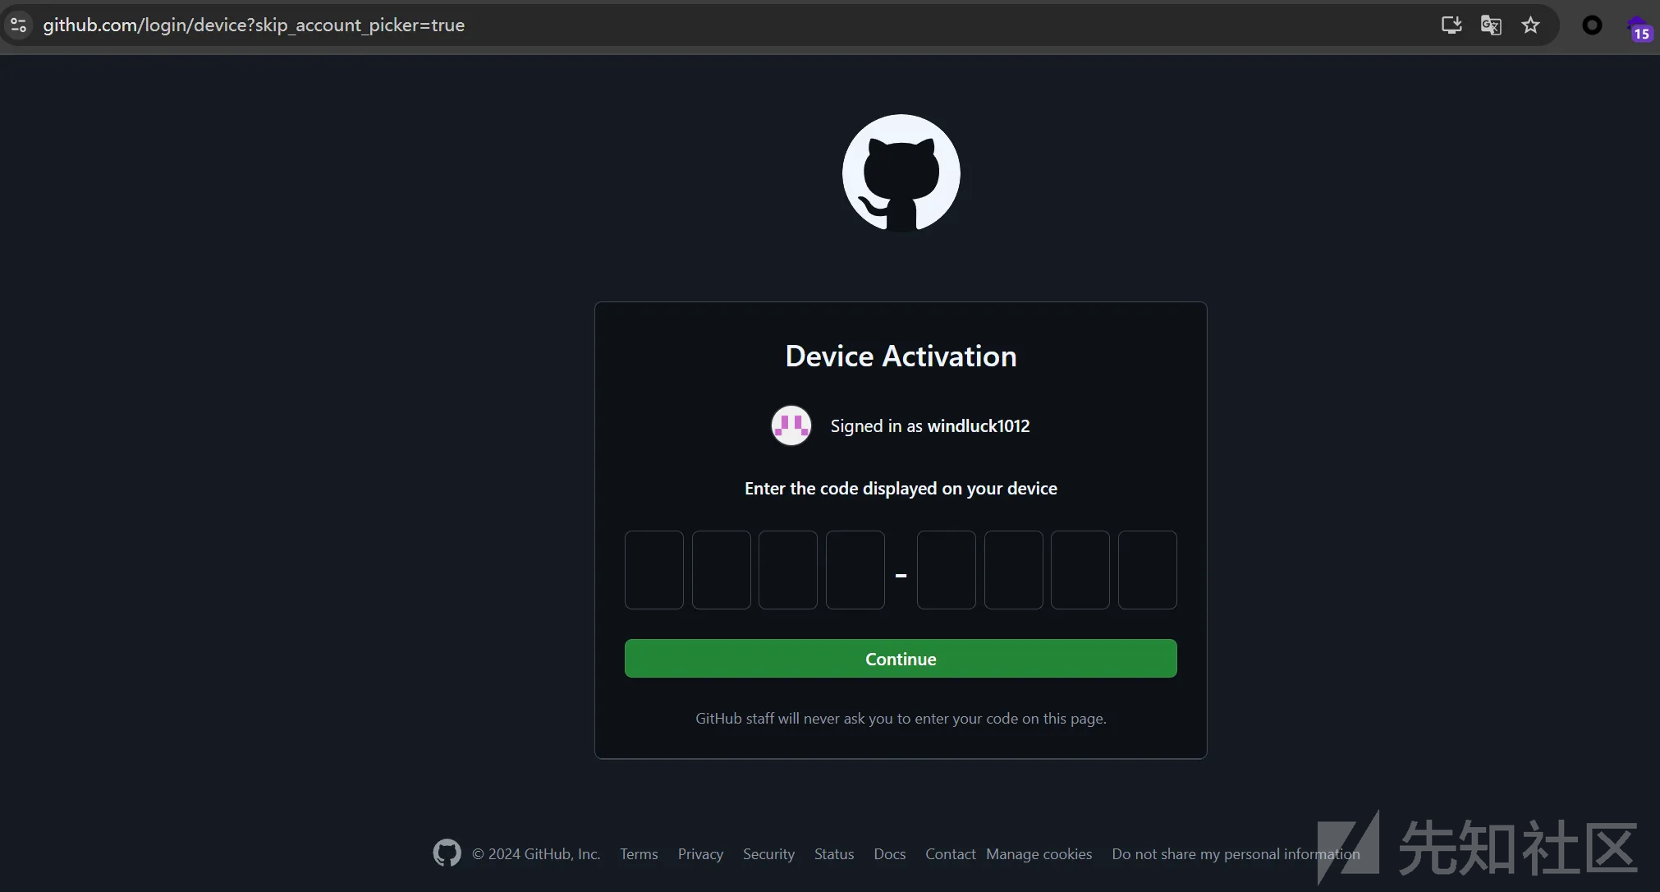Click the site information icon in address bar

coord(18,25)
